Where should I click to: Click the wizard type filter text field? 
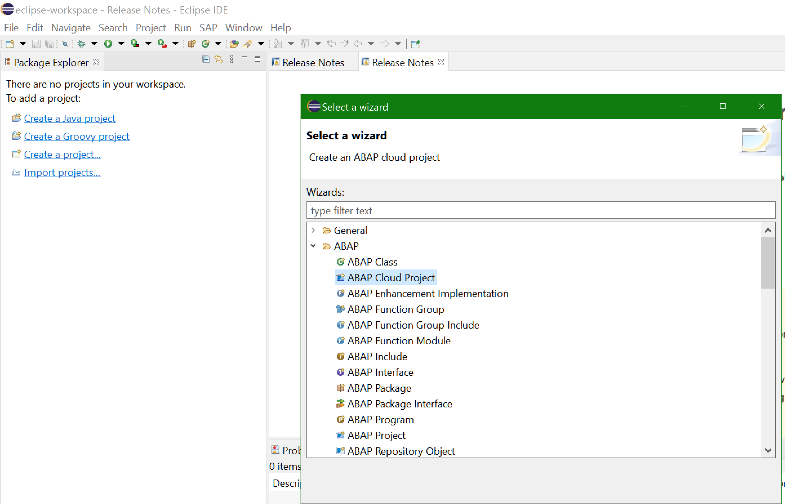coord(541,210)
